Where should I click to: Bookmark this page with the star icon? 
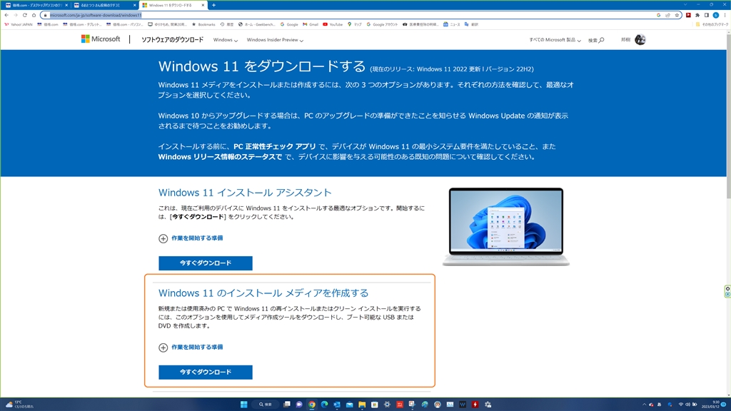(x=677, y=15)
